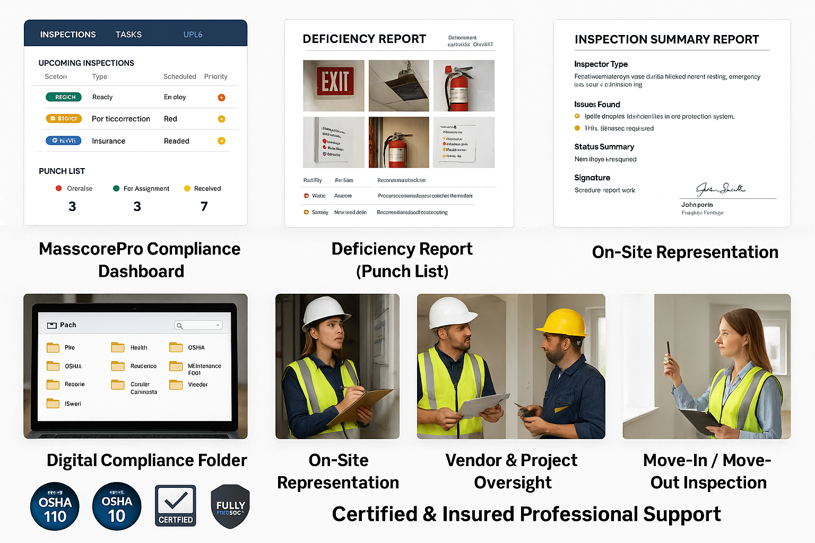Screen dimensions: 815x543
Task: Open the Pire folder in the compliance dashboard
Action: point(54,347)
